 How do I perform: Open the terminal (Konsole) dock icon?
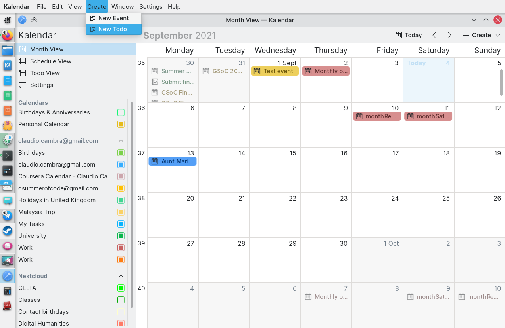coord(8,155)
